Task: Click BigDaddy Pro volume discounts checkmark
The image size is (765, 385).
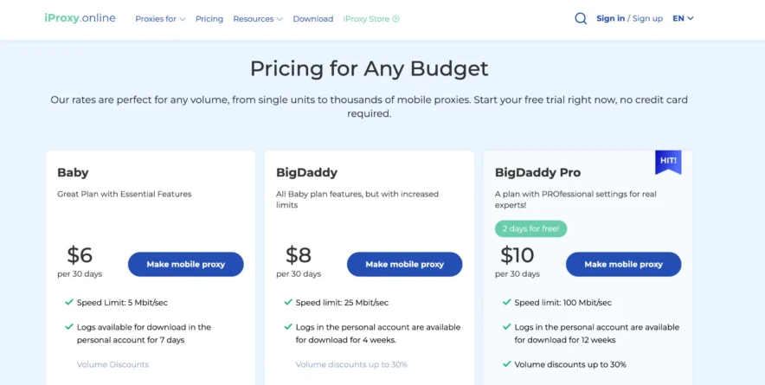Action: (x=506, y=364)
